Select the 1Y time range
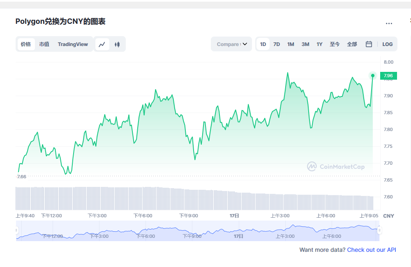Screen dimensions: 411x267 319,44
